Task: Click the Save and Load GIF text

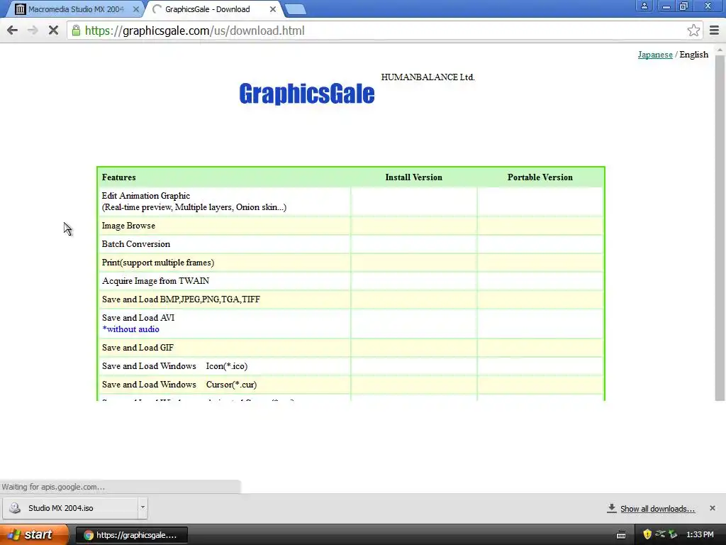Action: 138,348
